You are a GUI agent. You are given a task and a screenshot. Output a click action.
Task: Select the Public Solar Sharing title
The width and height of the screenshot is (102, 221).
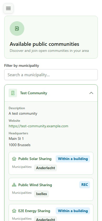coord(35,159)
